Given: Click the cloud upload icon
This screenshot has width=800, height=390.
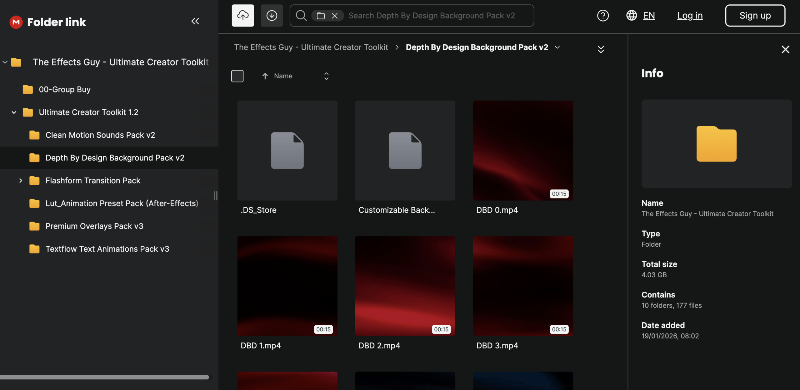Looking at the screenshot, I should pos(243,16).
